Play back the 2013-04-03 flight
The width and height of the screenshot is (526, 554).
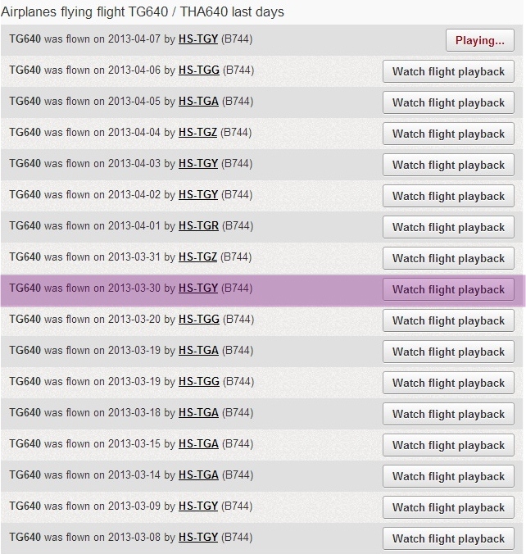coord(448,165)
